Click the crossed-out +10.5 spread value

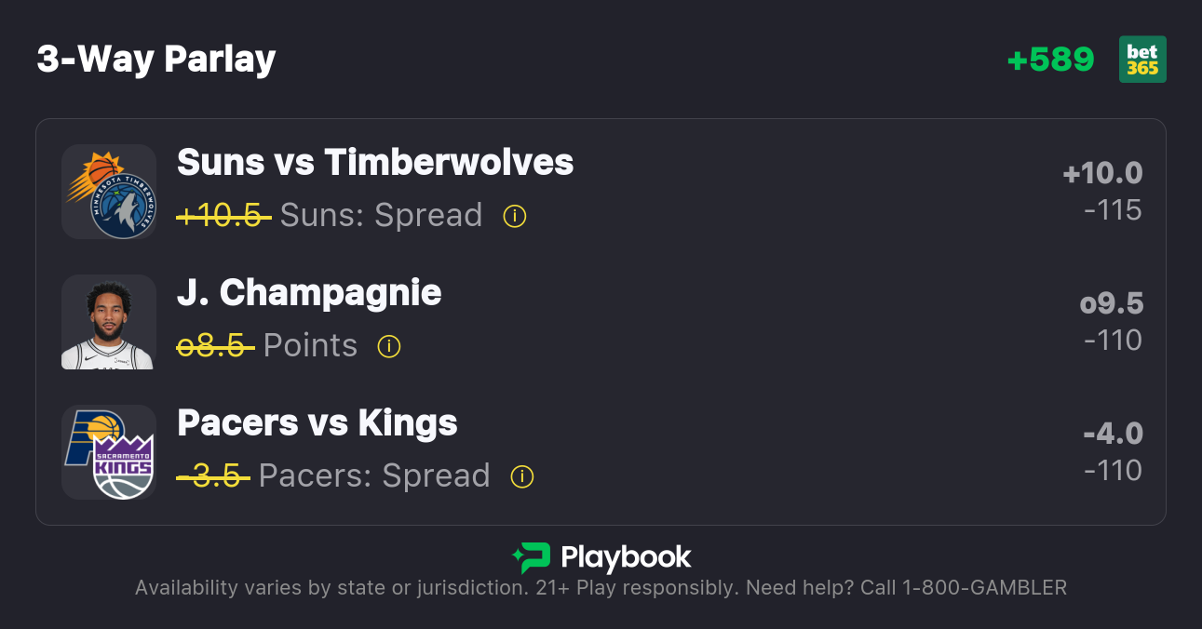223,216
